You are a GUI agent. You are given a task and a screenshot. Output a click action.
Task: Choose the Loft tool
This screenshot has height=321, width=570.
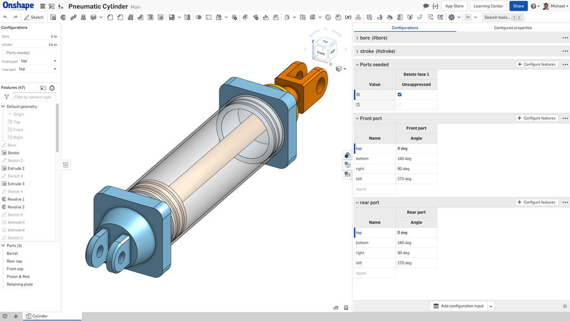83,17
